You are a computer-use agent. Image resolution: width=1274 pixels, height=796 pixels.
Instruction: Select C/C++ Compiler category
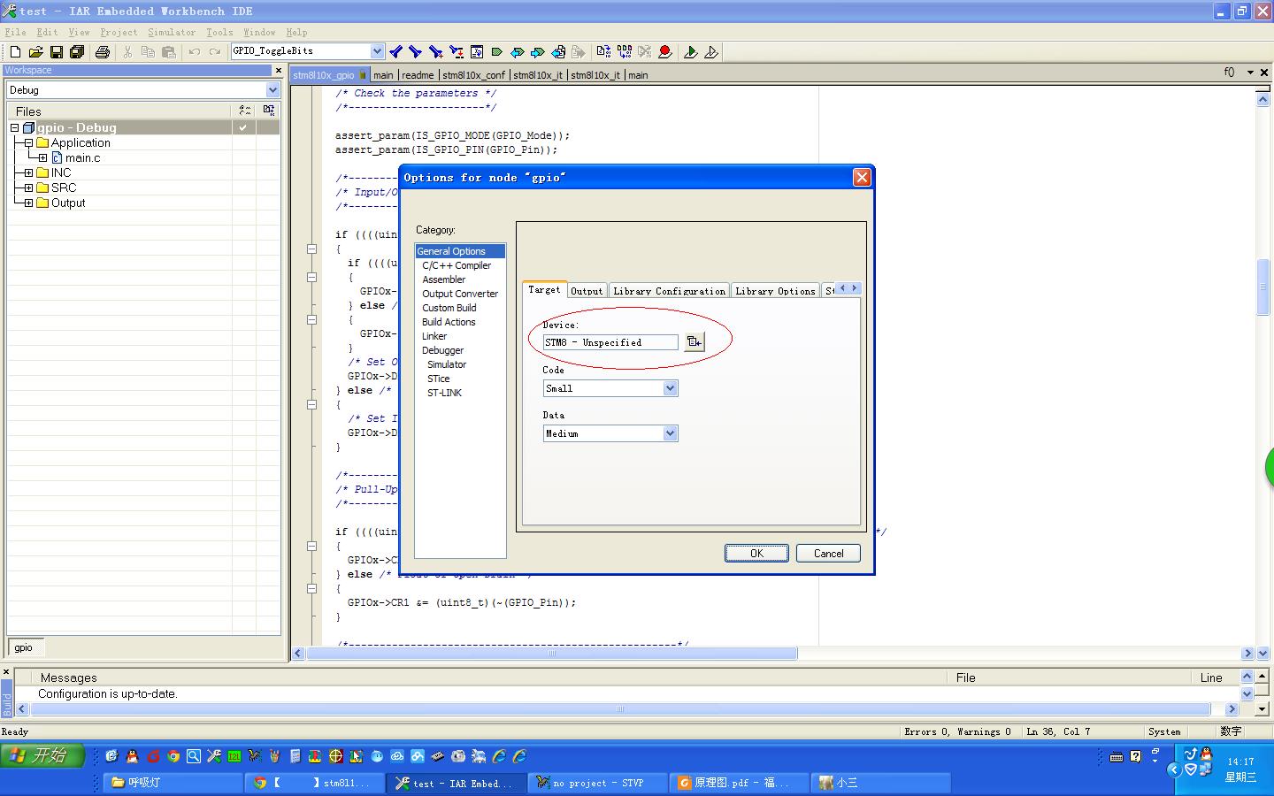coord(457,265)
